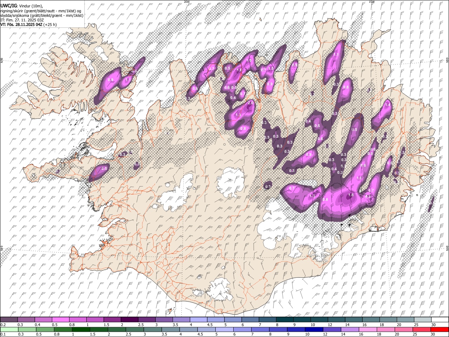
Task: Select the '1.3' precipitation value on the map
Action: [238, 115]
